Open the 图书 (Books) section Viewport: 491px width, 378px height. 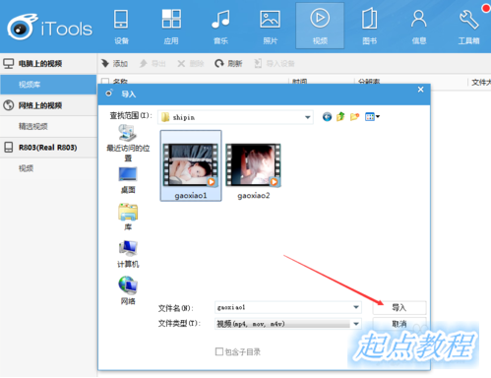369,27
